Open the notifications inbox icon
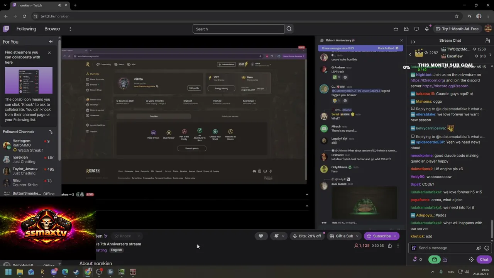494x278 pixels. pos(406,29)
